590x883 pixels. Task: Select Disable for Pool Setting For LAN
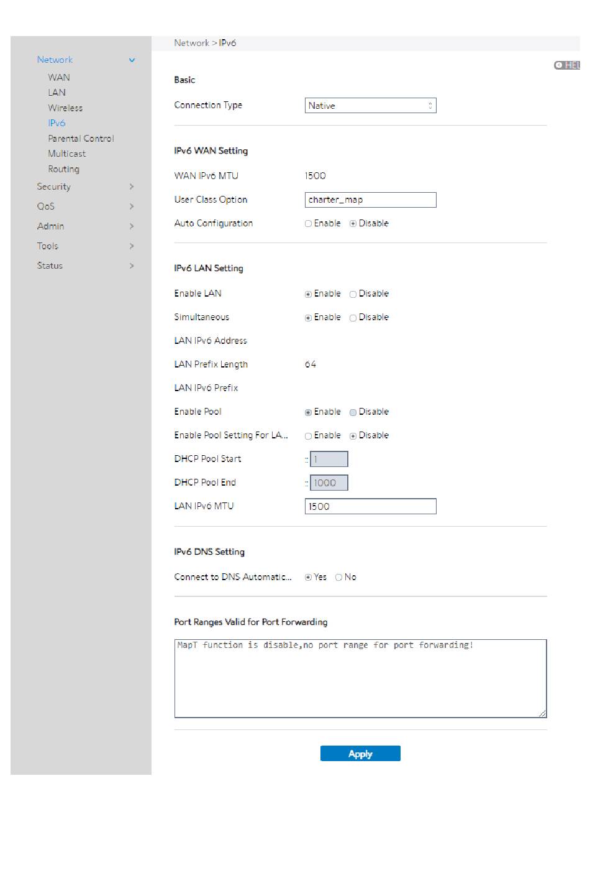pos(353,436)
